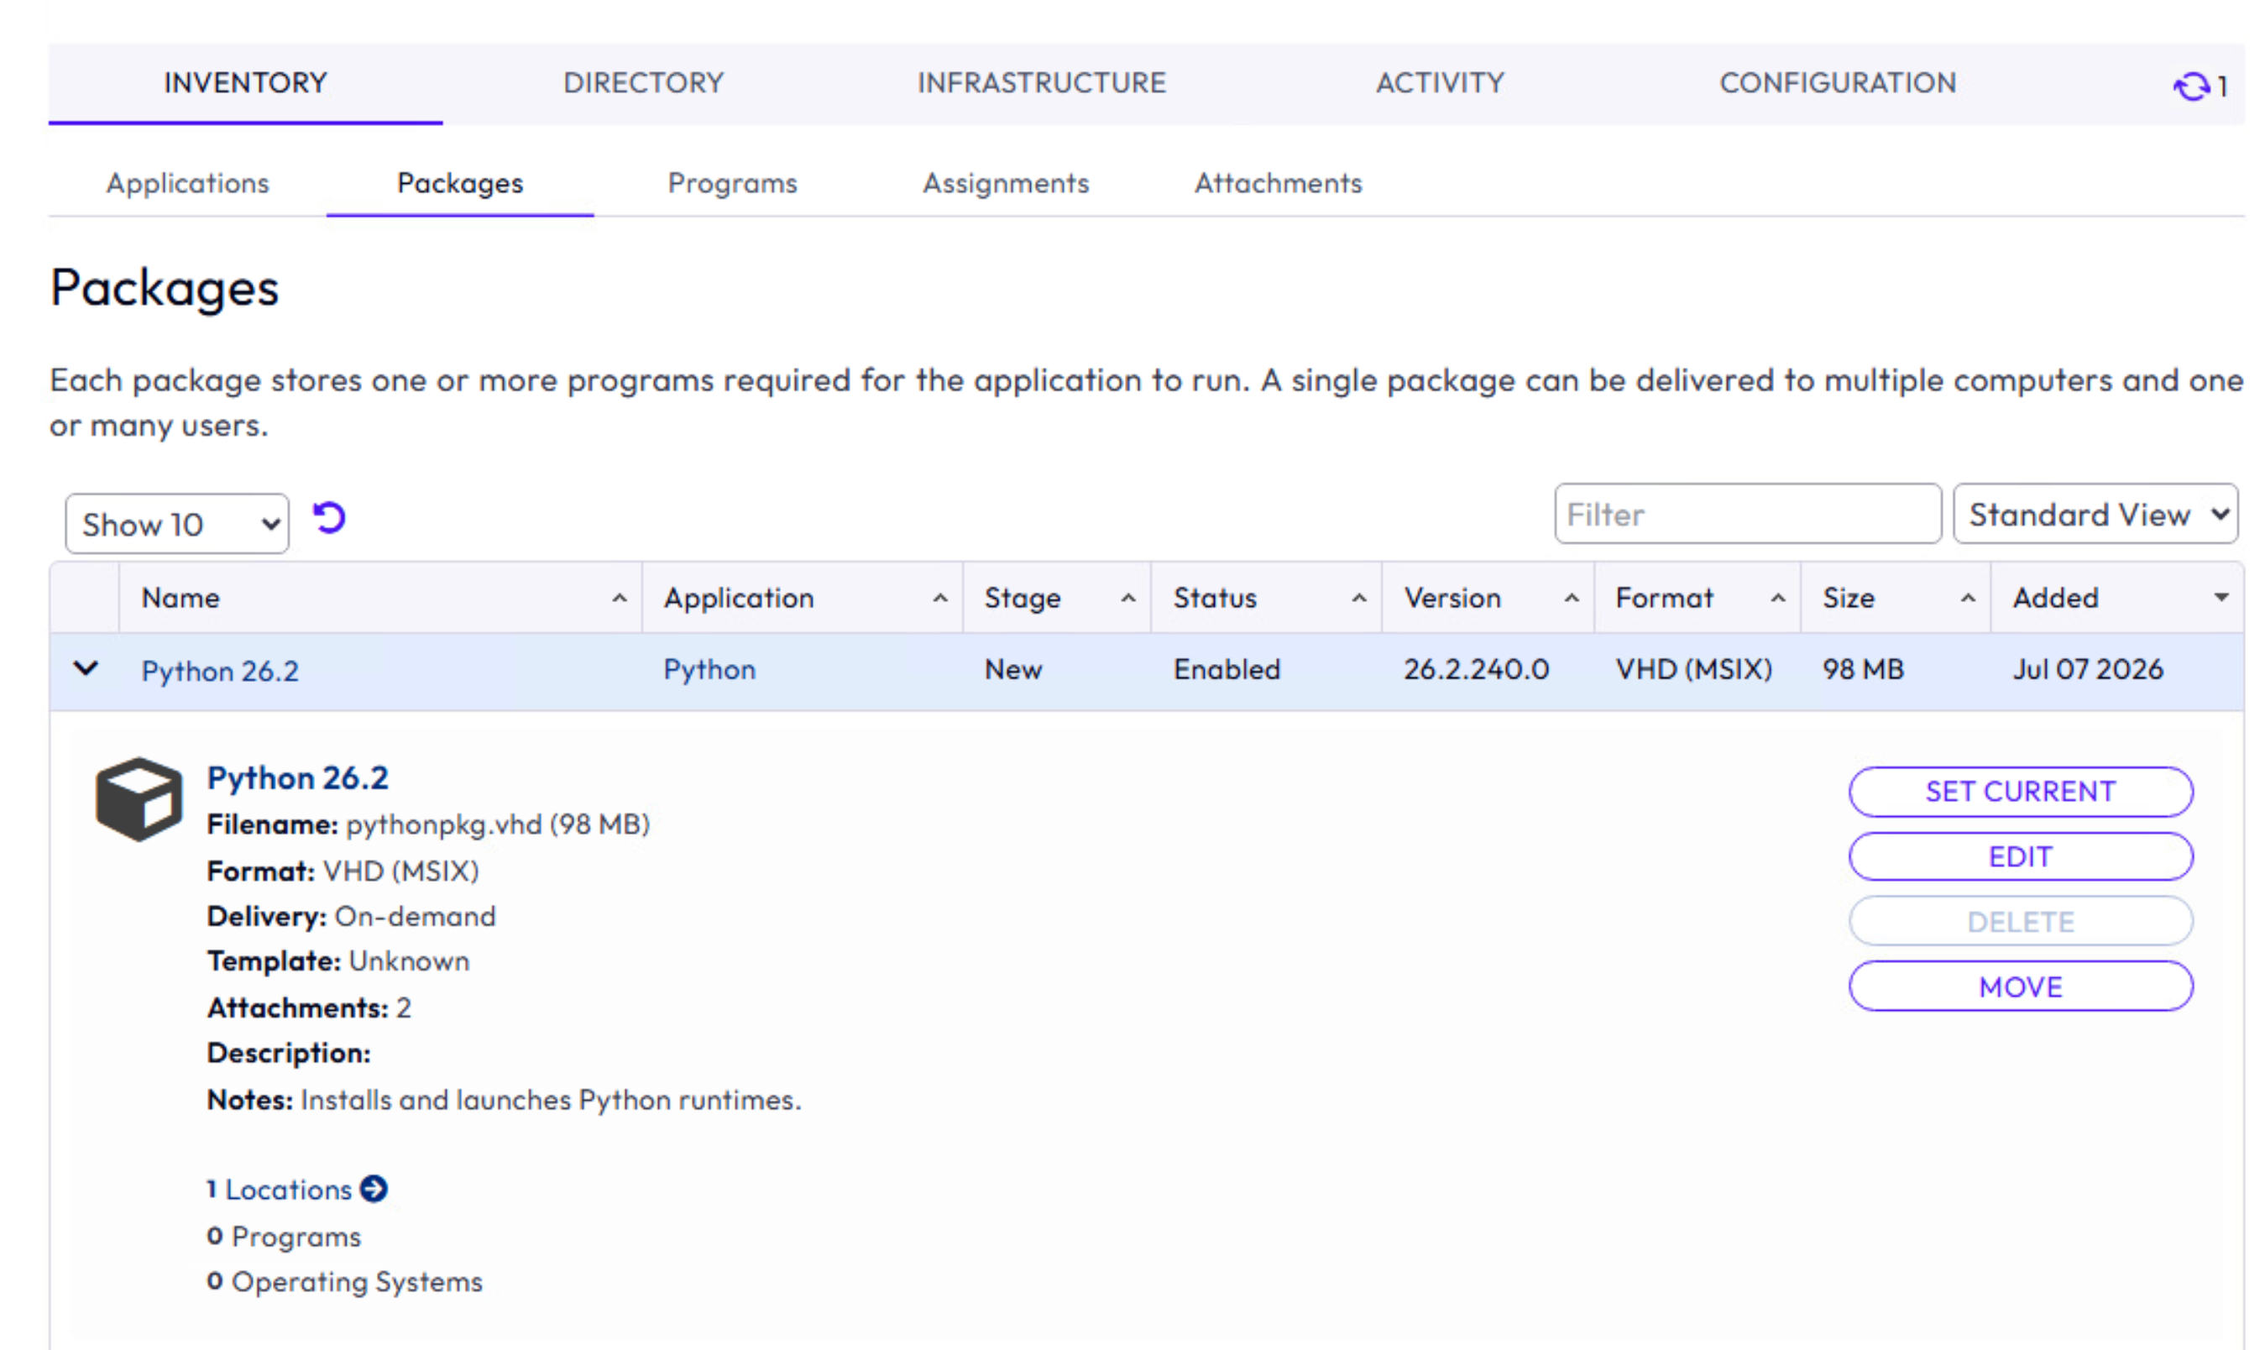Open the Standard View dropdown
Screen dimensions: 2265x1350
(2095, 514)
